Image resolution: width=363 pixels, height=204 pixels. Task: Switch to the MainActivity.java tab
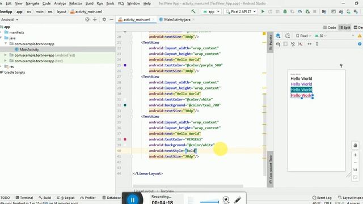coord(177,20)
